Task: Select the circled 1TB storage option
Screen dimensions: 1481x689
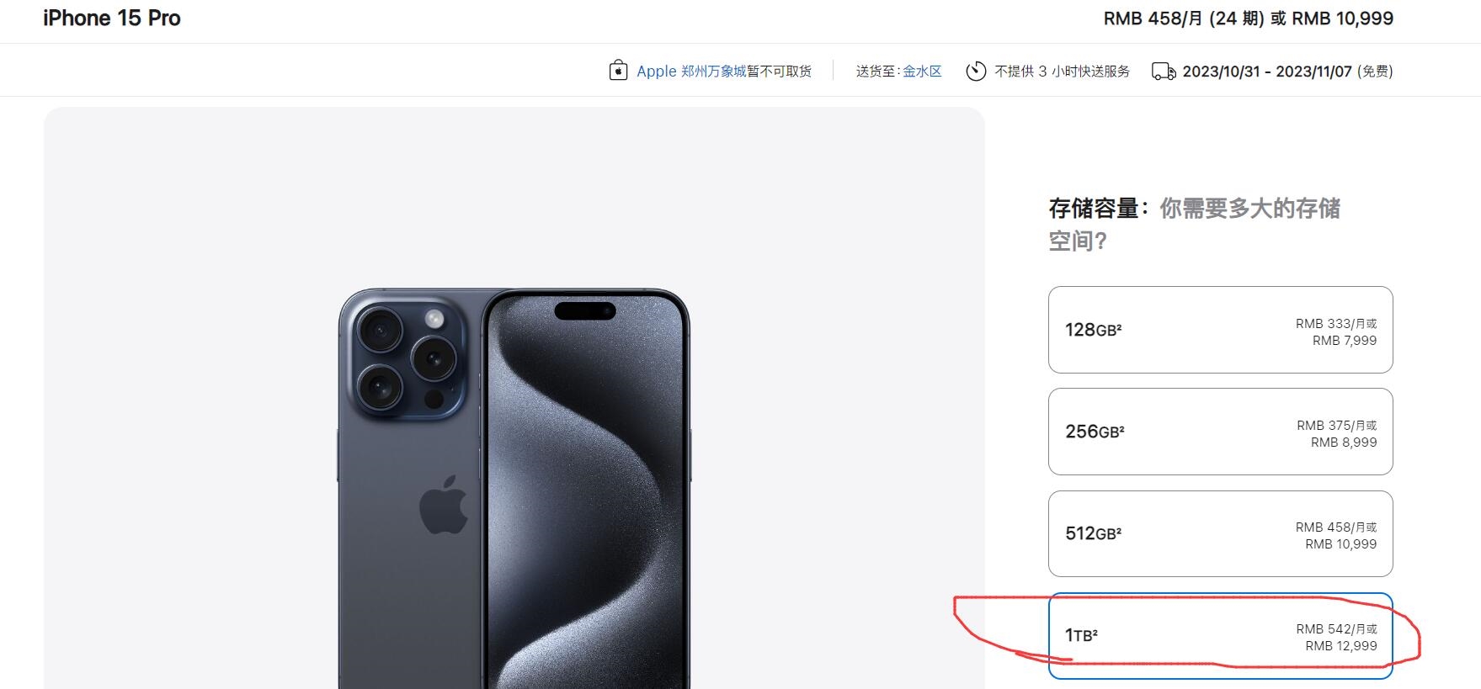Action: tap(1221, 636)
